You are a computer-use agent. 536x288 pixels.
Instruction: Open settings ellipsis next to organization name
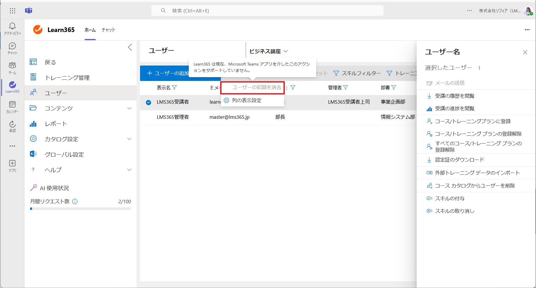(x=469, y=11)
